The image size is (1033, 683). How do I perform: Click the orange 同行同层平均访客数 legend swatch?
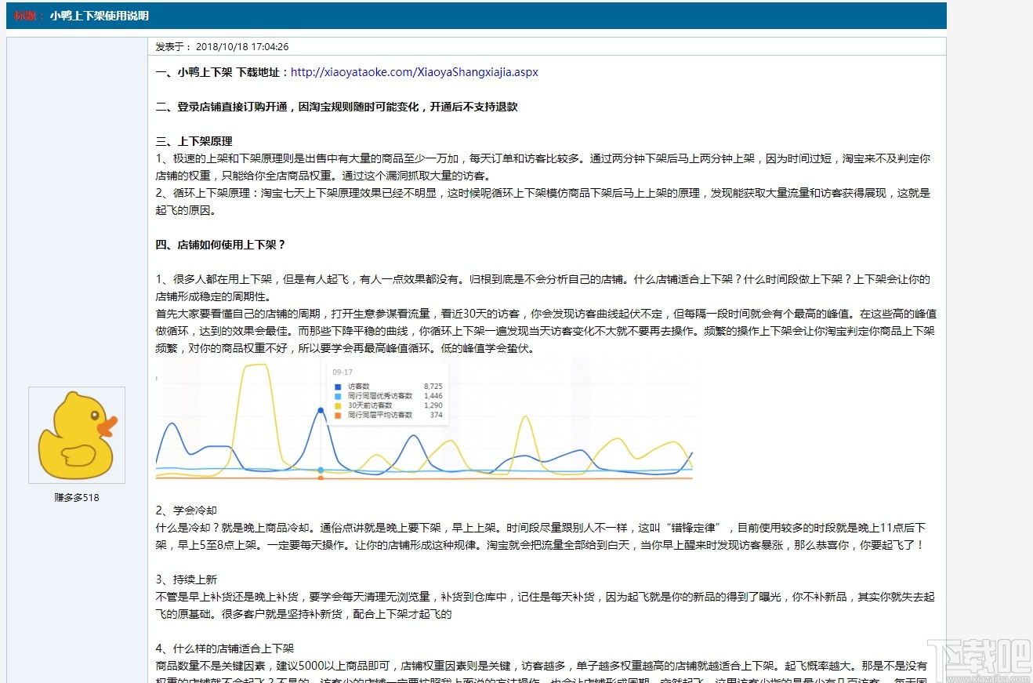337,415
